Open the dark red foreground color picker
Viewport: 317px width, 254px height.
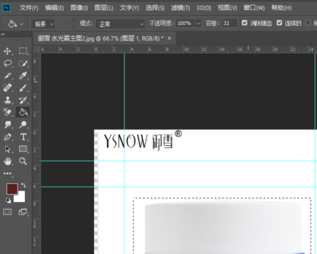coord(12,189)
